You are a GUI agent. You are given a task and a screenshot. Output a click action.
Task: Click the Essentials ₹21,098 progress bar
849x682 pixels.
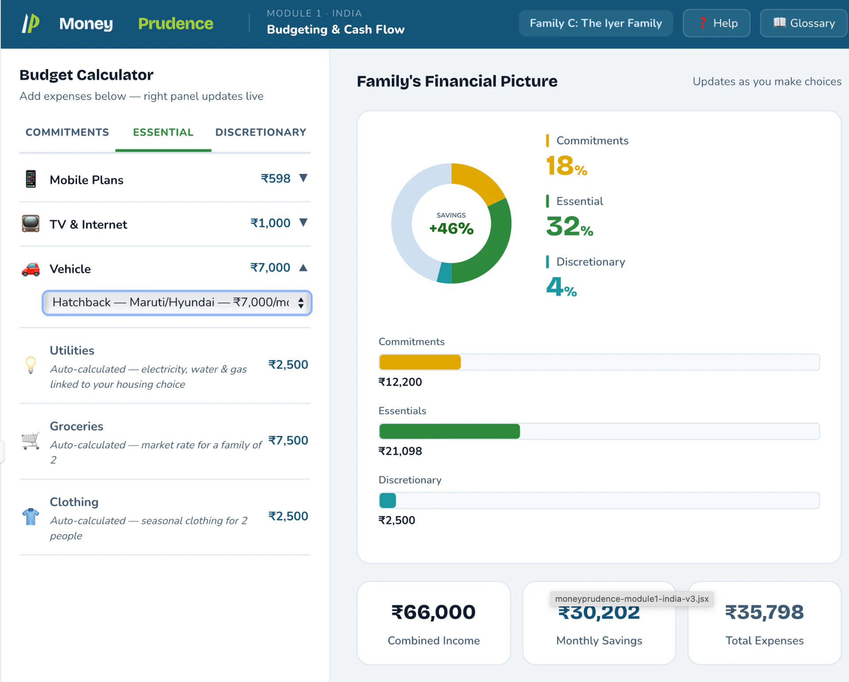[x=599, y=431]
